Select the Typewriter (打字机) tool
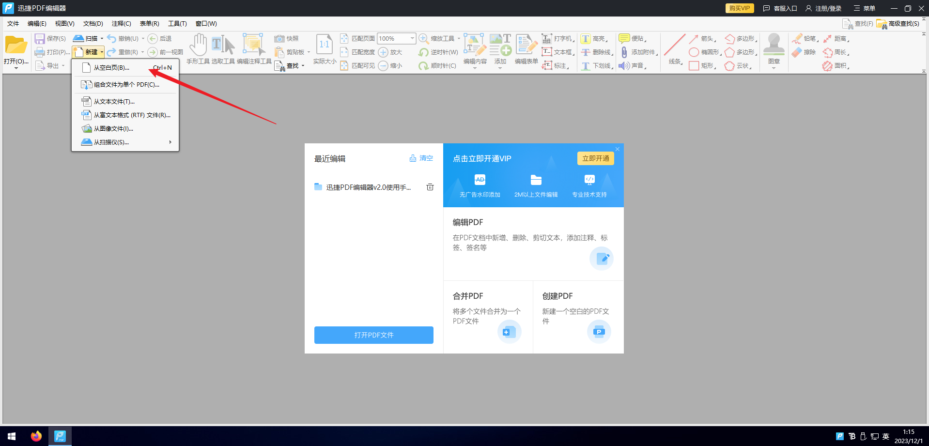The image size is (929, 446). (x=547, y=39)
